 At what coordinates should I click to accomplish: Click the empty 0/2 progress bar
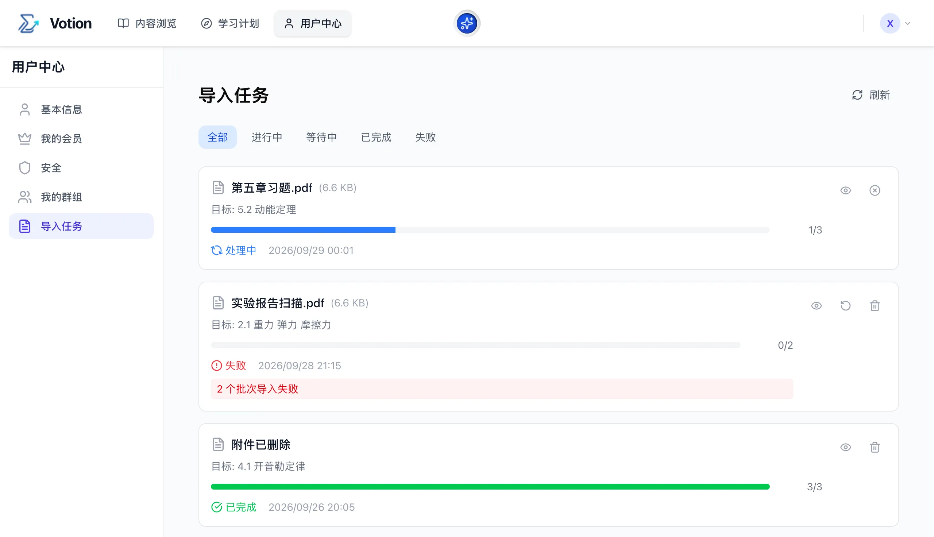pos(476,345)
